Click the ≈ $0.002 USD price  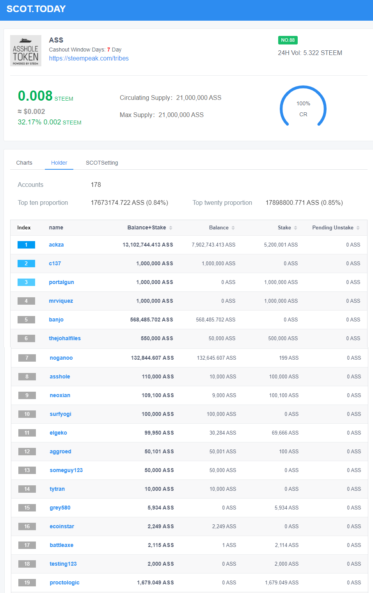(31, 112)
